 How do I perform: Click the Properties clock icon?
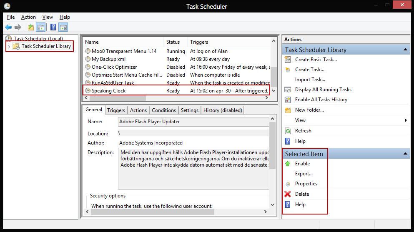[x=288, y=184]
